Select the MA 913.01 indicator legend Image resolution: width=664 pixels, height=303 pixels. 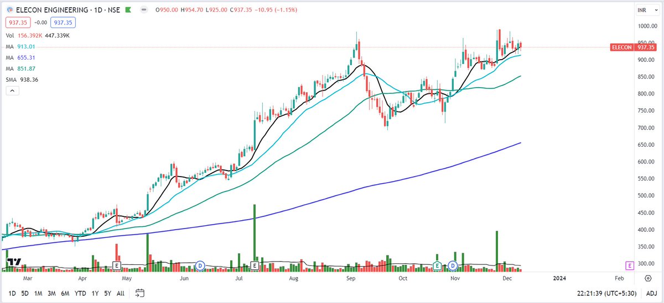click(x=22, y=46)
